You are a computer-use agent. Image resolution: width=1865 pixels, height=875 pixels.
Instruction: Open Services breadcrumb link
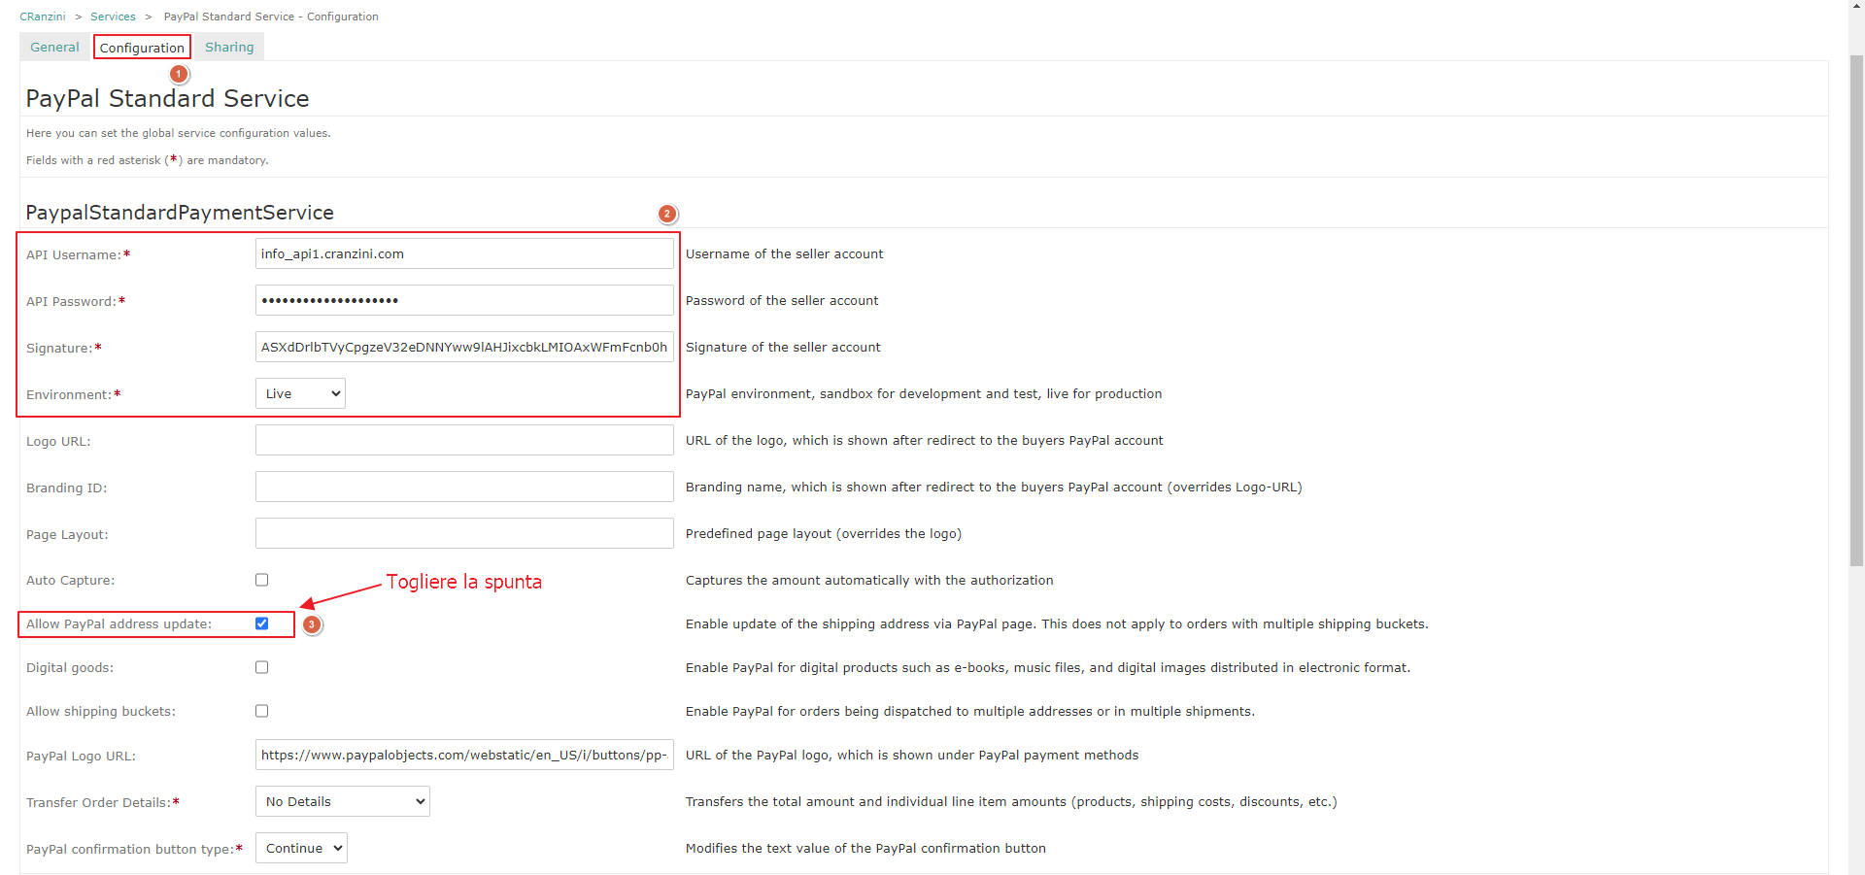[113, 17]
